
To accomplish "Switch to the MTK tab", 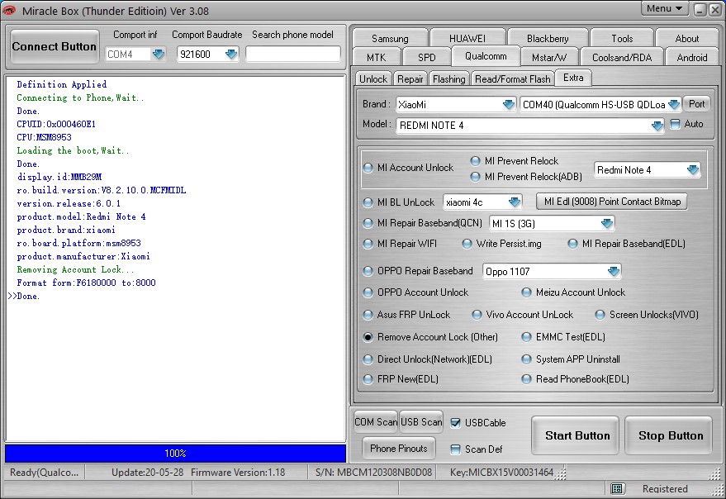I will tap(376, 58).
